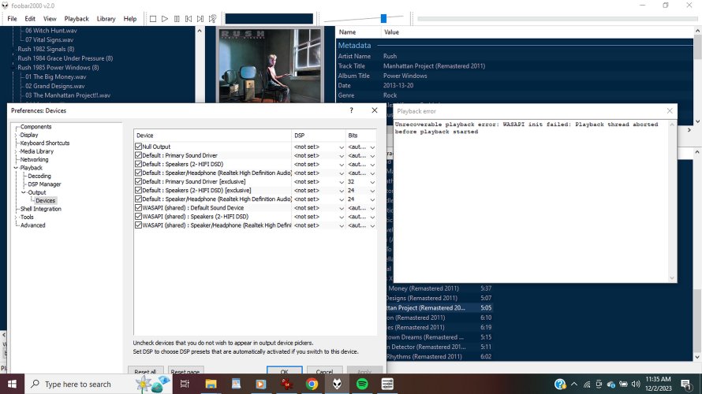This screenshot has width=702, height=394.
Task: Open the Playback menu
Action: (x=77, y=19)
